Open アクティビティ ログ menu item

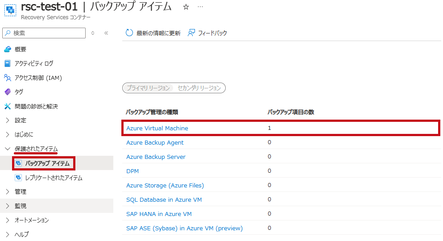[34, 63]
